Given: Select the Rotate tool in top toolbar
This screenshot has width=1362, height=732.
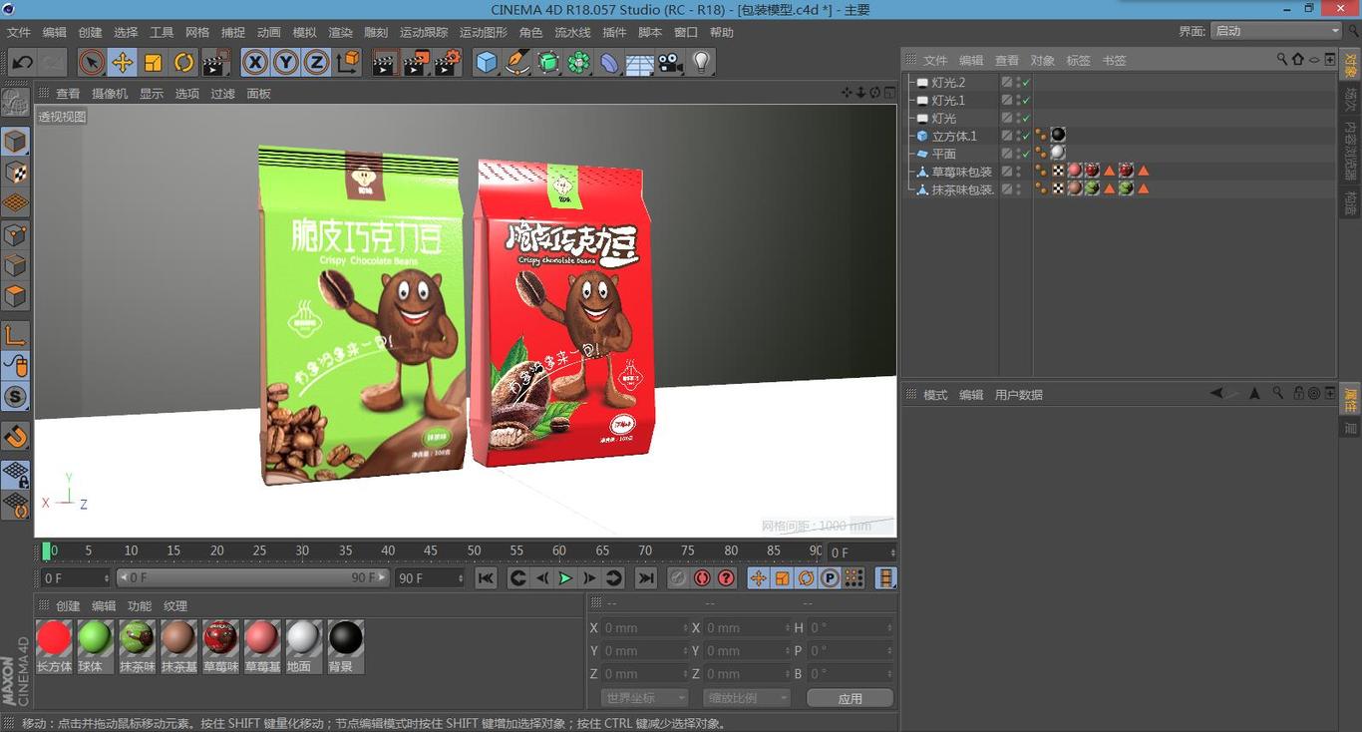Looking at the screenshot, I should pyautogui.click(x=183, y=63).
